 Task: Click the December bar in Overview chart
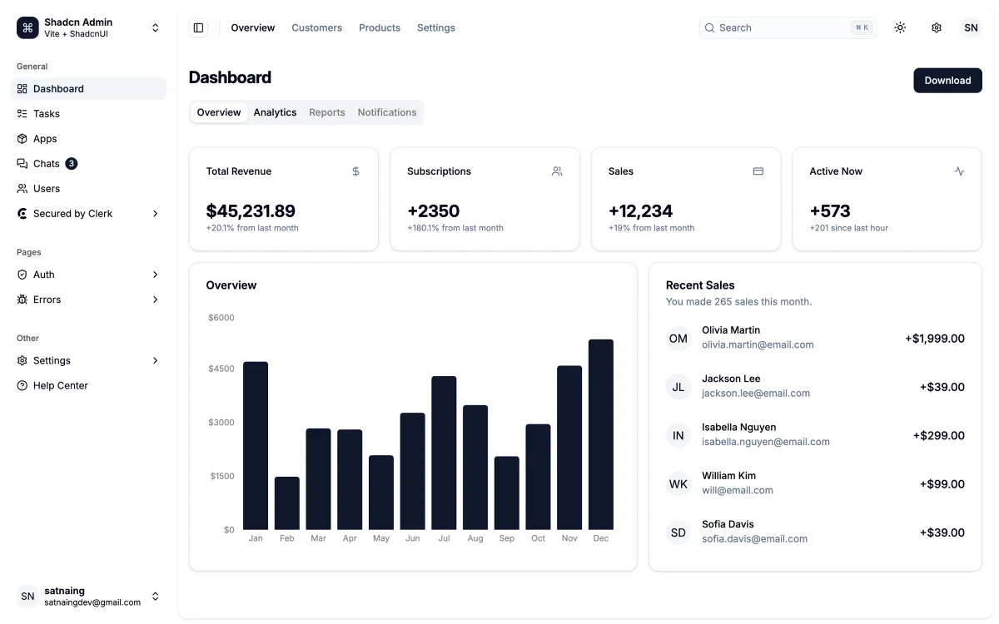coord(601,434)
